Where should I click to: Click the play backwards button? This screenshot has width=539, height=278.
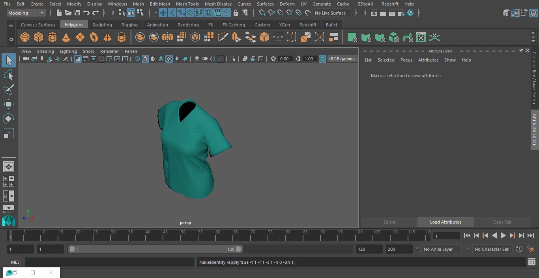click(494, 235)
